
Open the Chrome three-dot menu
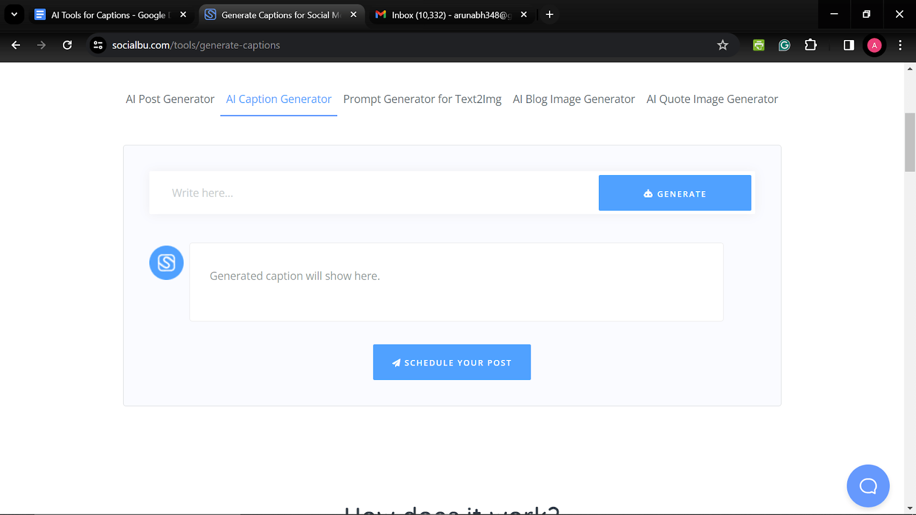click(x=900, y=45)
